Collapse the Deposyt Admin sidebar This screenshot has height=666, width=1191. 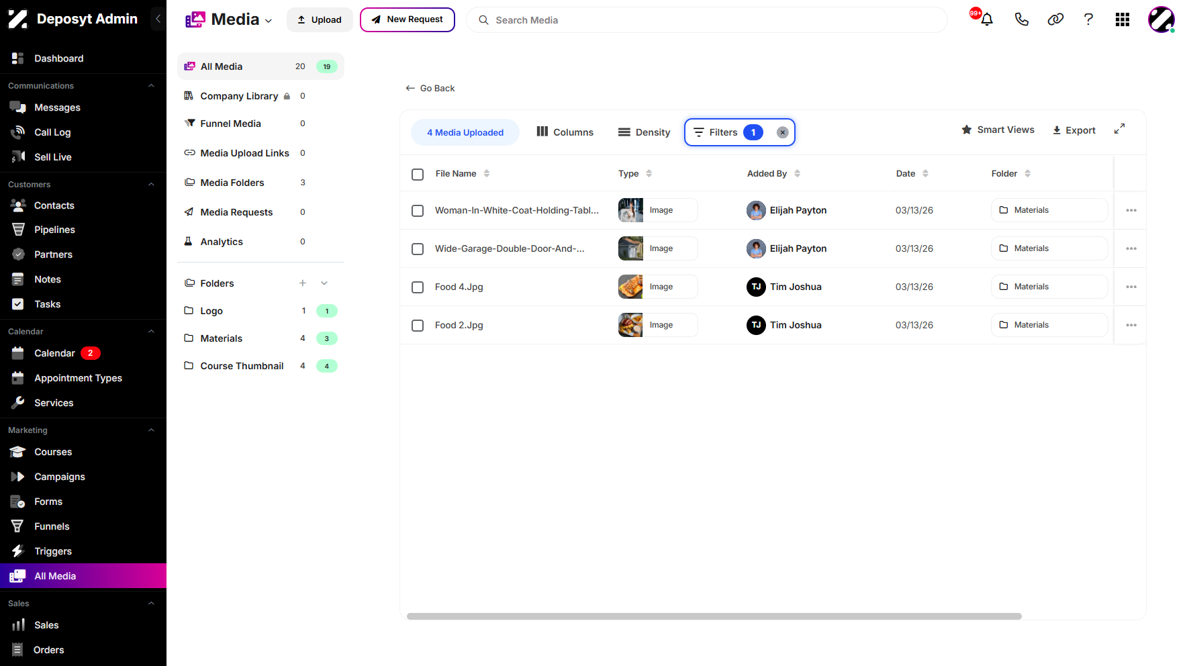tap(158, 19)
